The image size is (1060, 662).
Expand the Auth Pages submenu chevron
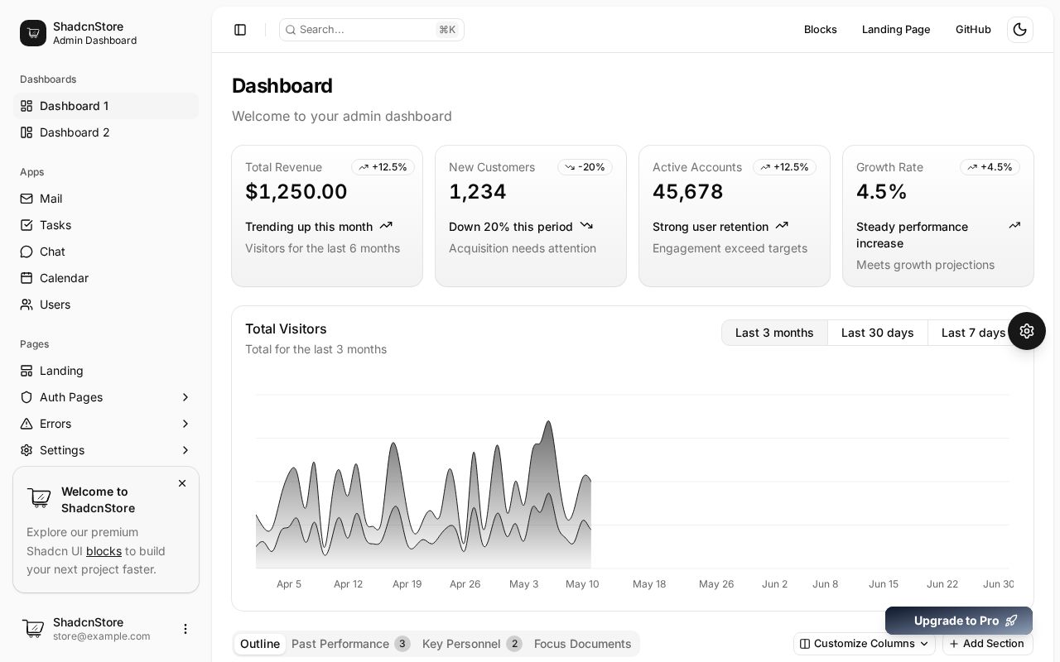click(x=185, y=397)
